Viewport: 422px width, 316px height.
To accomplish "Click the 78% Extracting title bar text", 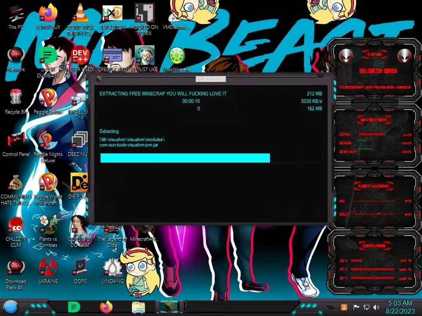I will click(211, 79).
